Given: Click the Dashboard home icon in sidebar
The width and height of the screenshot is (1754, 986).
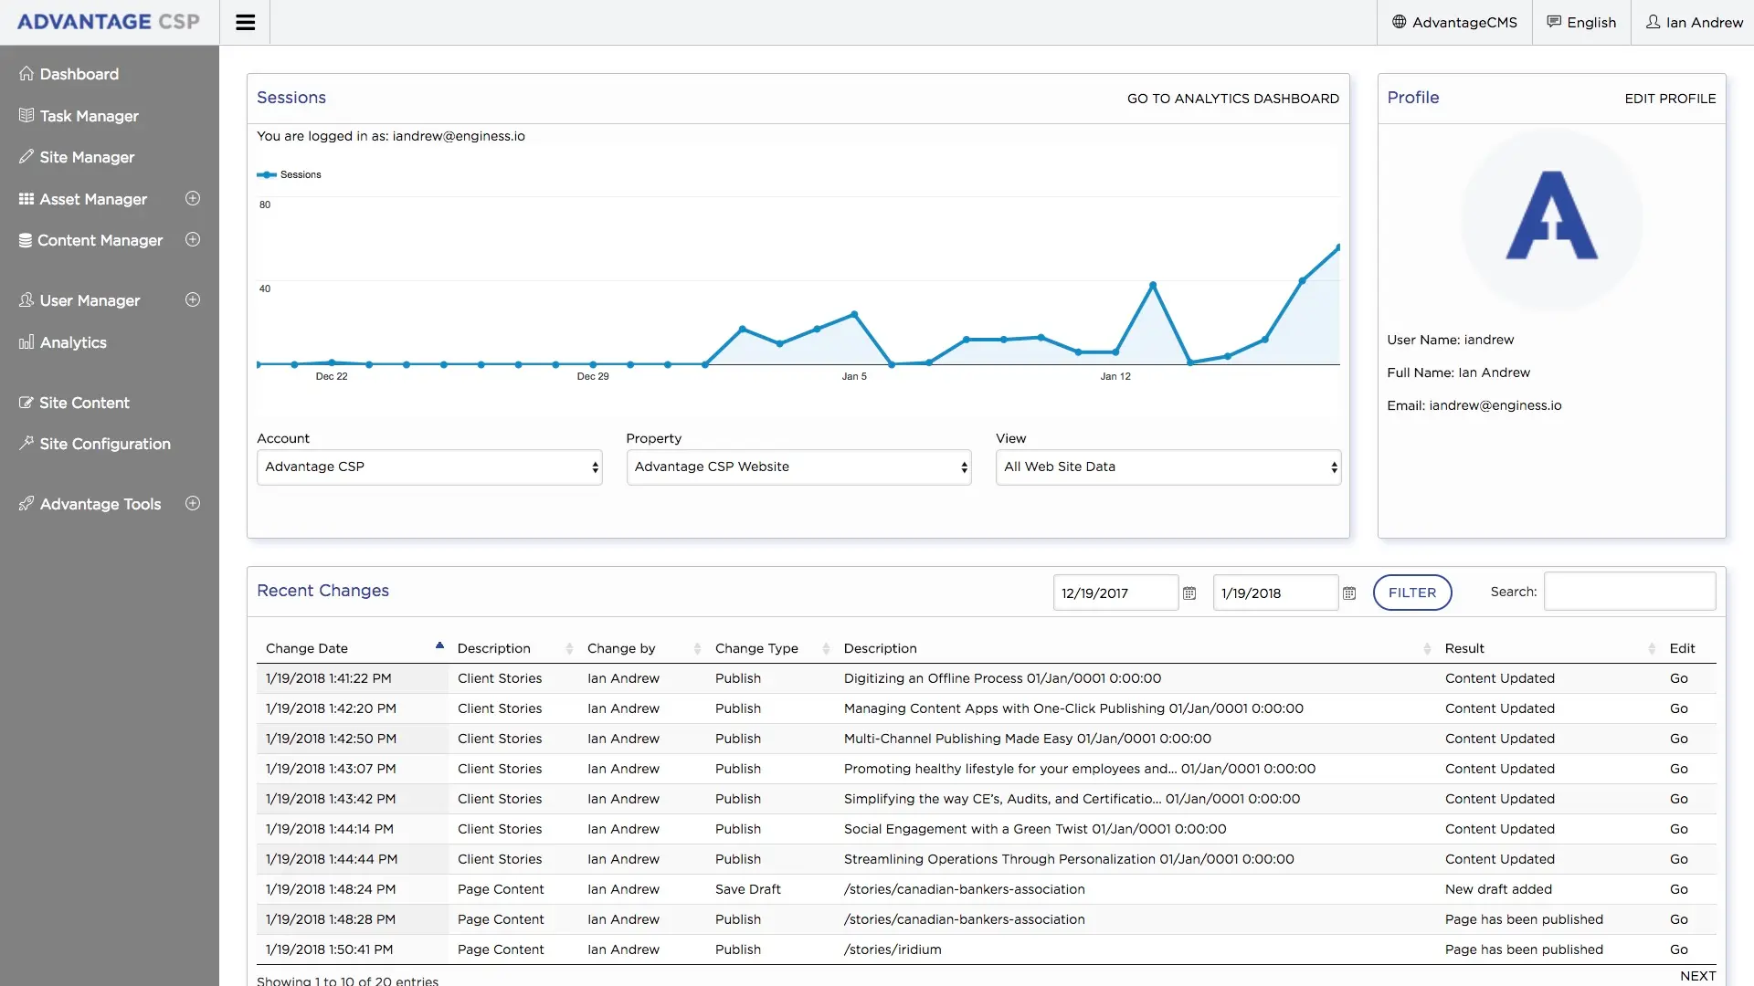Looking at the screenshot, I should pyautogui.click(x=26, y=74).
